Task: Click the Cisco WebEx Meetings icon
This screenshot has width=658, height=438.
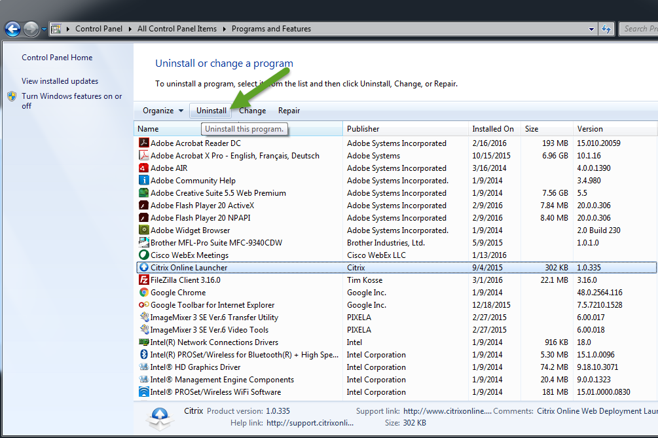Action: tap(145, 255)
